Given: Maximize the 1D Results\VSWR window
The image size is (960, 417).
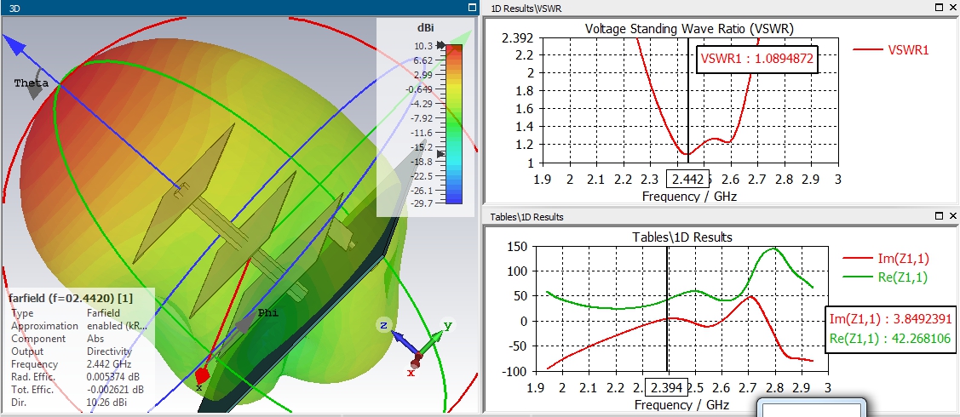Looking at the screenshot, I should coord(940,8).
